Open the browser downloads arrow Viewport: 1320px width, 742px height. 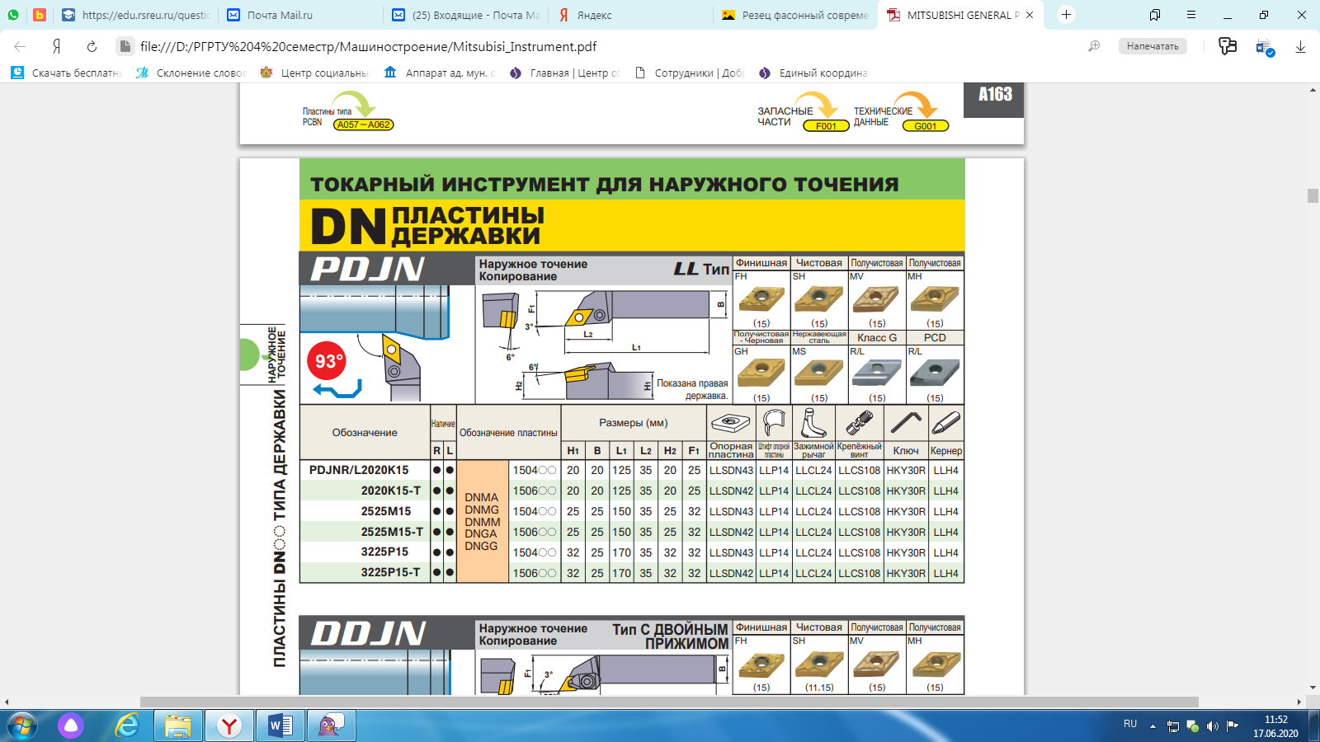click(x=1300, y=46)
